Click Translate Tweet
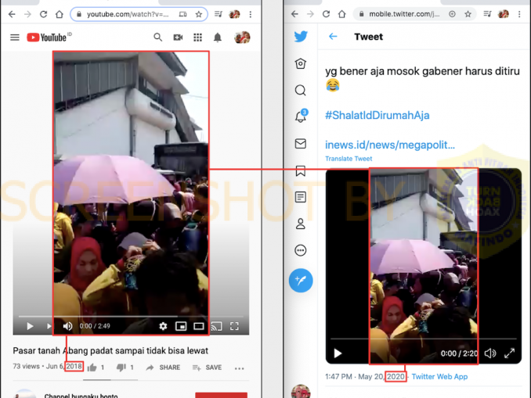Screen dimensions: 531x398 pos(349,159)
